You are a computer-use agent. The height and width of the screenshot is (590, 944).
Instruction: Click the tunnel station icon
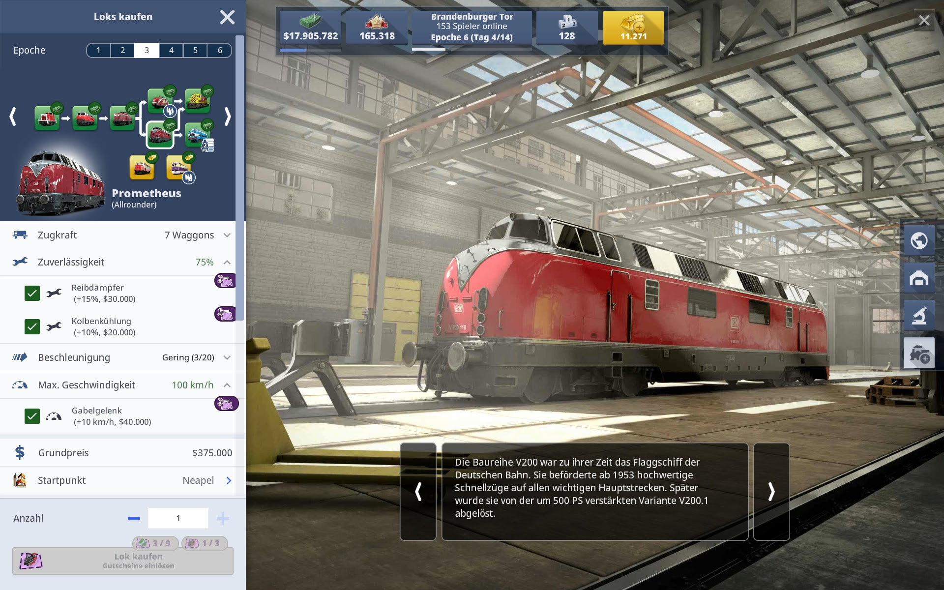coord(918,278)
